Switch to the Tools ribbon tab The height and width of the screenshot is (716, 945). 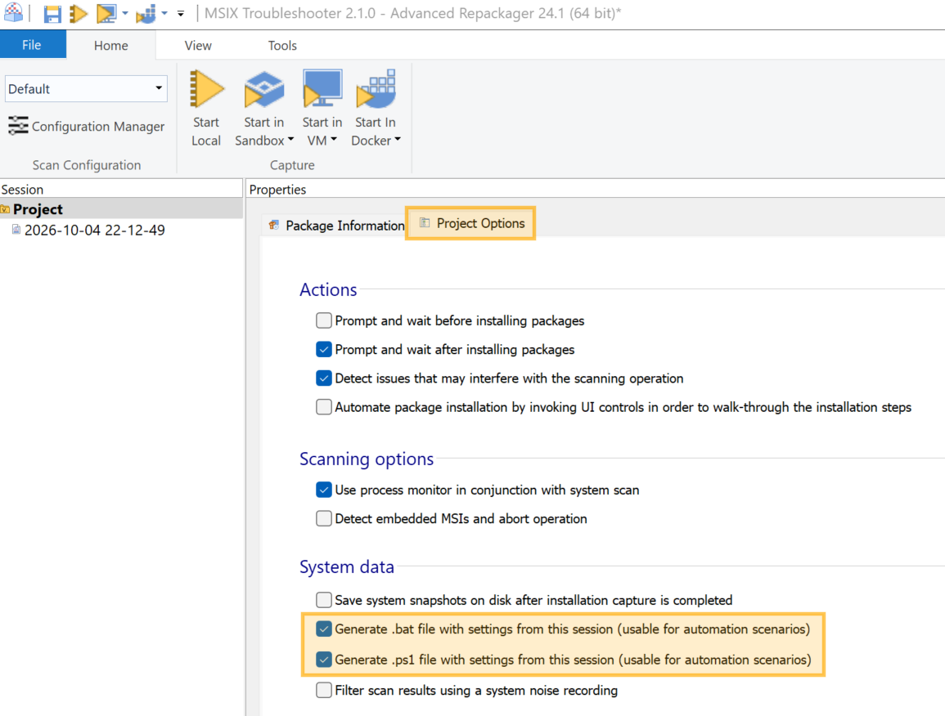click(282, 46)
